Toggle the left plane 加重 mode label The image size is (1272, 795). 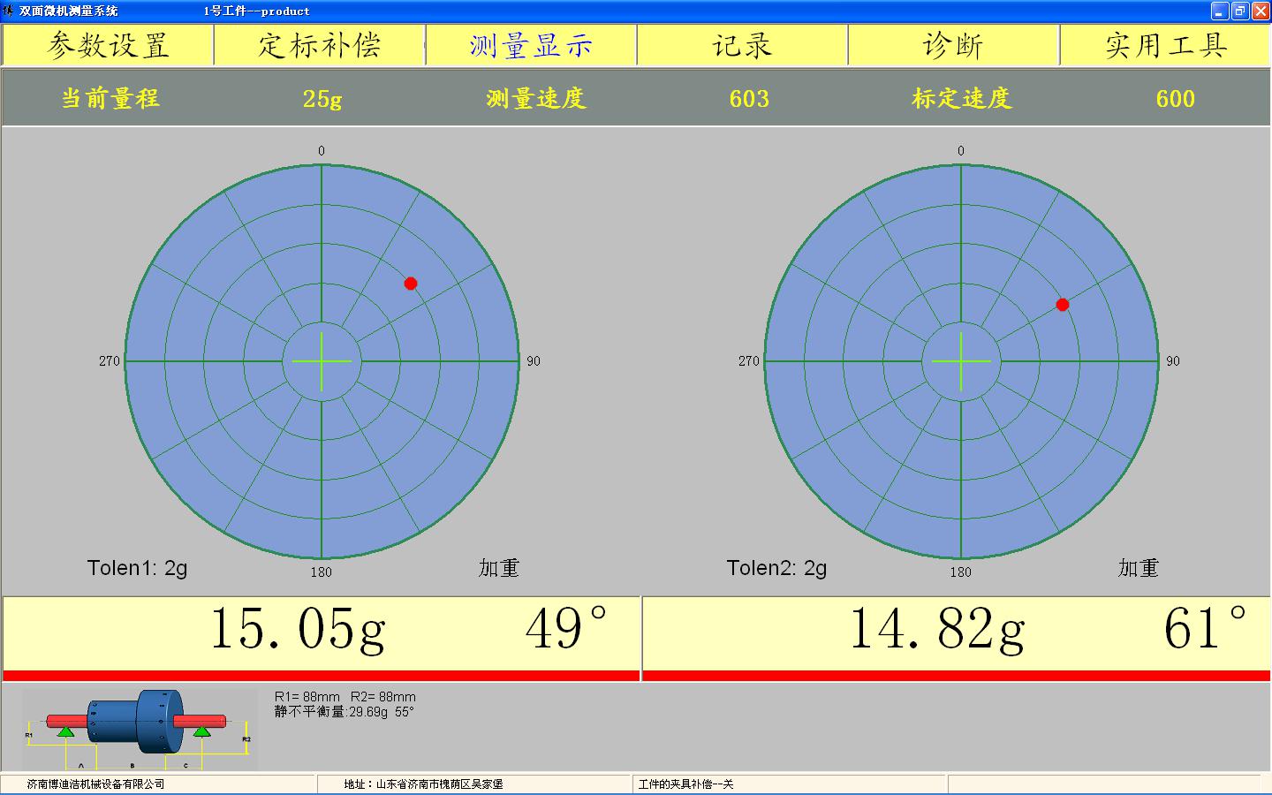click(499, 568)
